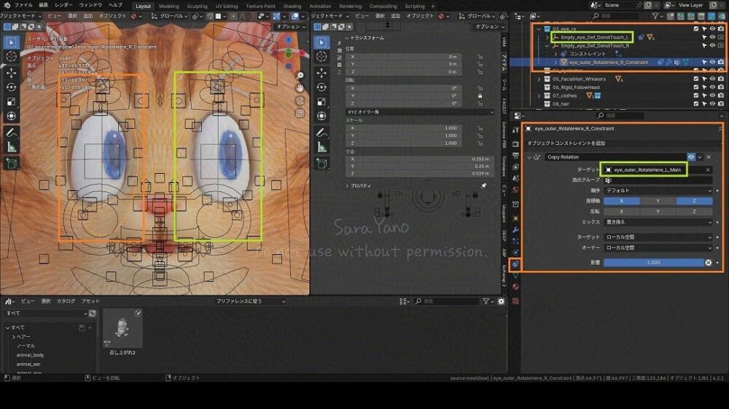729x409 pixels.
Task: Select the Rotate tool in left viewport toolbar
Action: (12, 87)
